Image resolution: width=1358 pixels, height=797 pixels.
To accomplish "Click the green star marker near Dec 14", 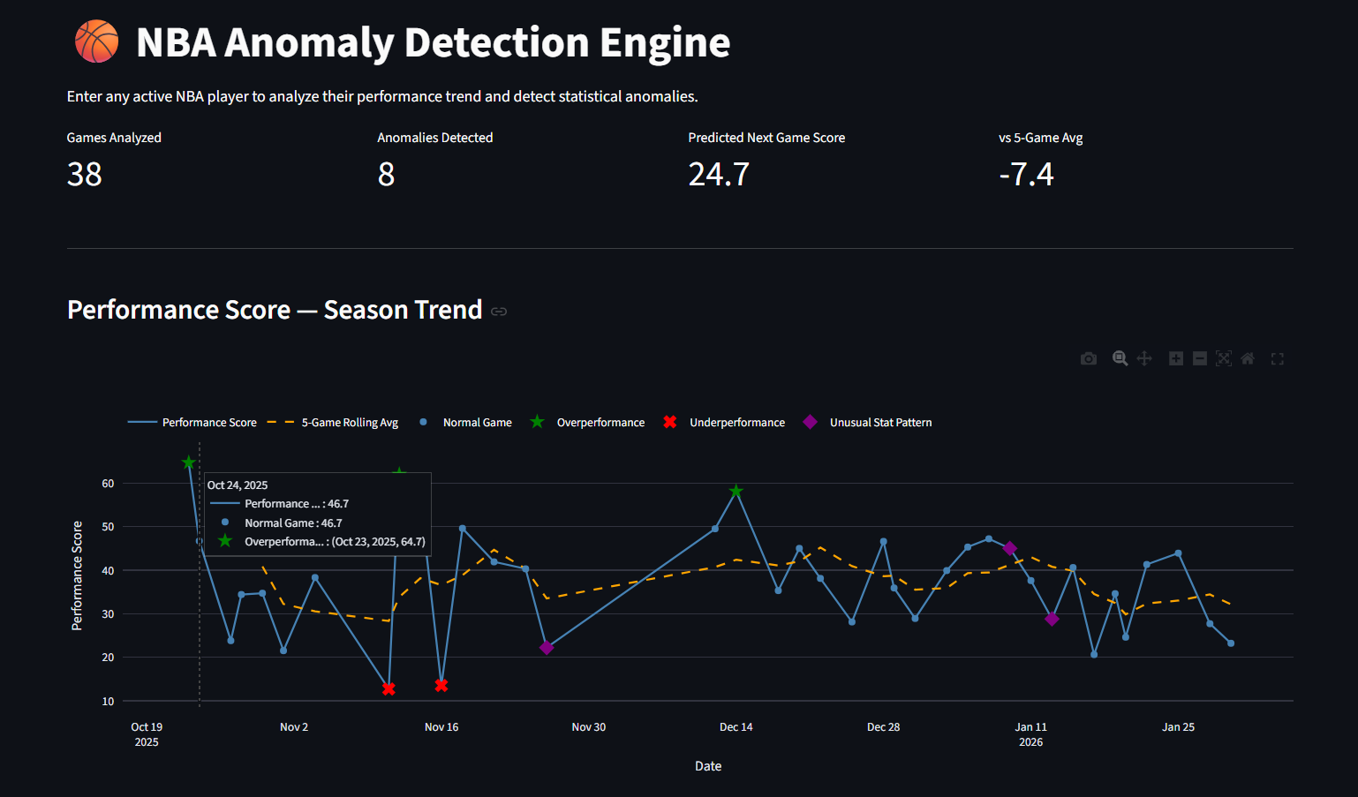I will tap(736, 491).
